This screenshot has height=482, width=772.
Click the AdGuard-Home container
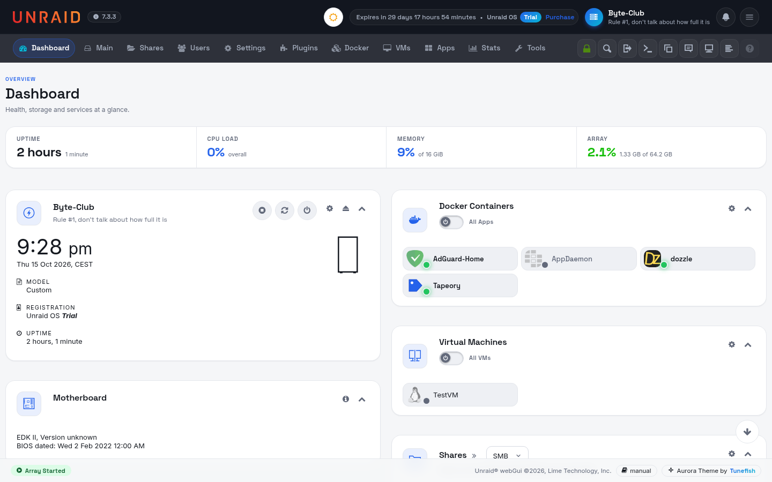[460, 259]
